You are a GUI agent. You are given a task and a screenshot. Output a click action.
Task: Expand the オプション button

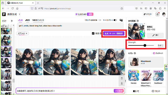pos(22,33)
